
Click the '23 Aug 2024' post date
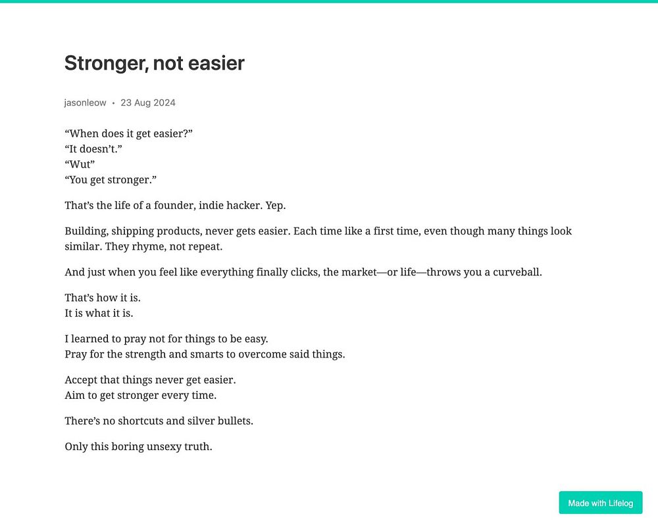pyautogui.click(x=147, y=103)
